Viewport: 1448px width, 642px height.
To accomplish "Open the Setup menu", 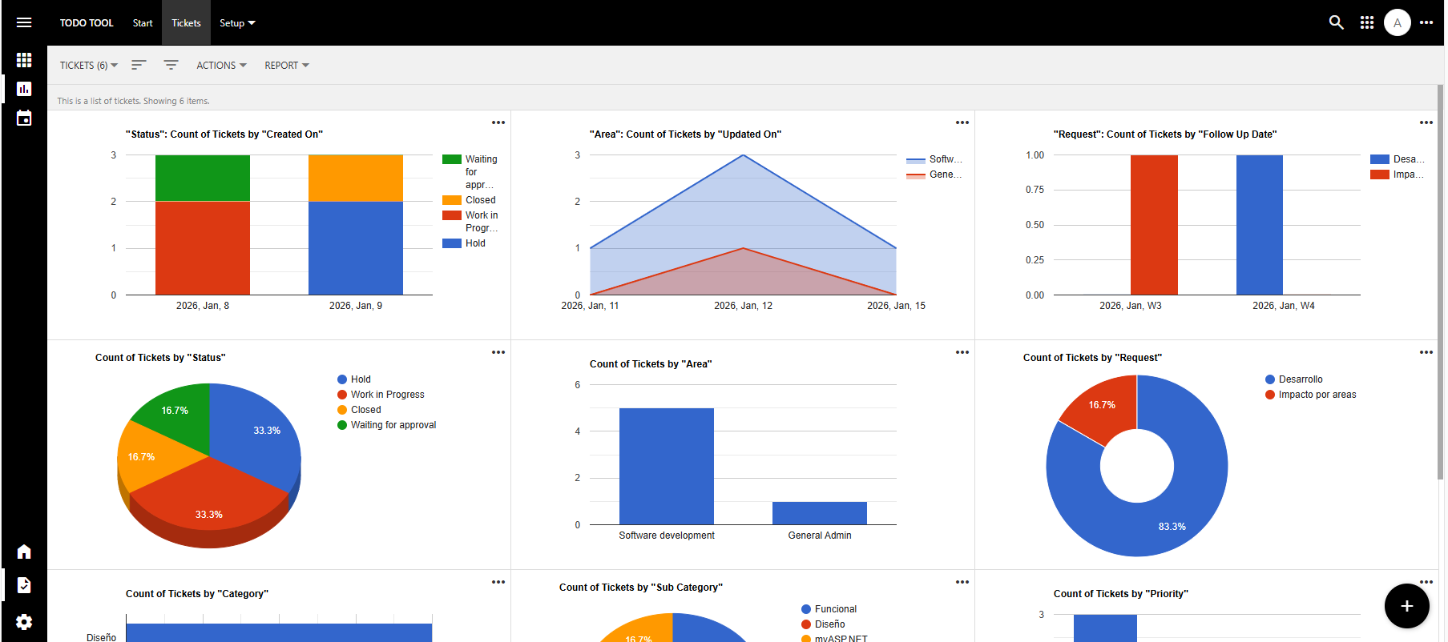I will coord(237,23).
